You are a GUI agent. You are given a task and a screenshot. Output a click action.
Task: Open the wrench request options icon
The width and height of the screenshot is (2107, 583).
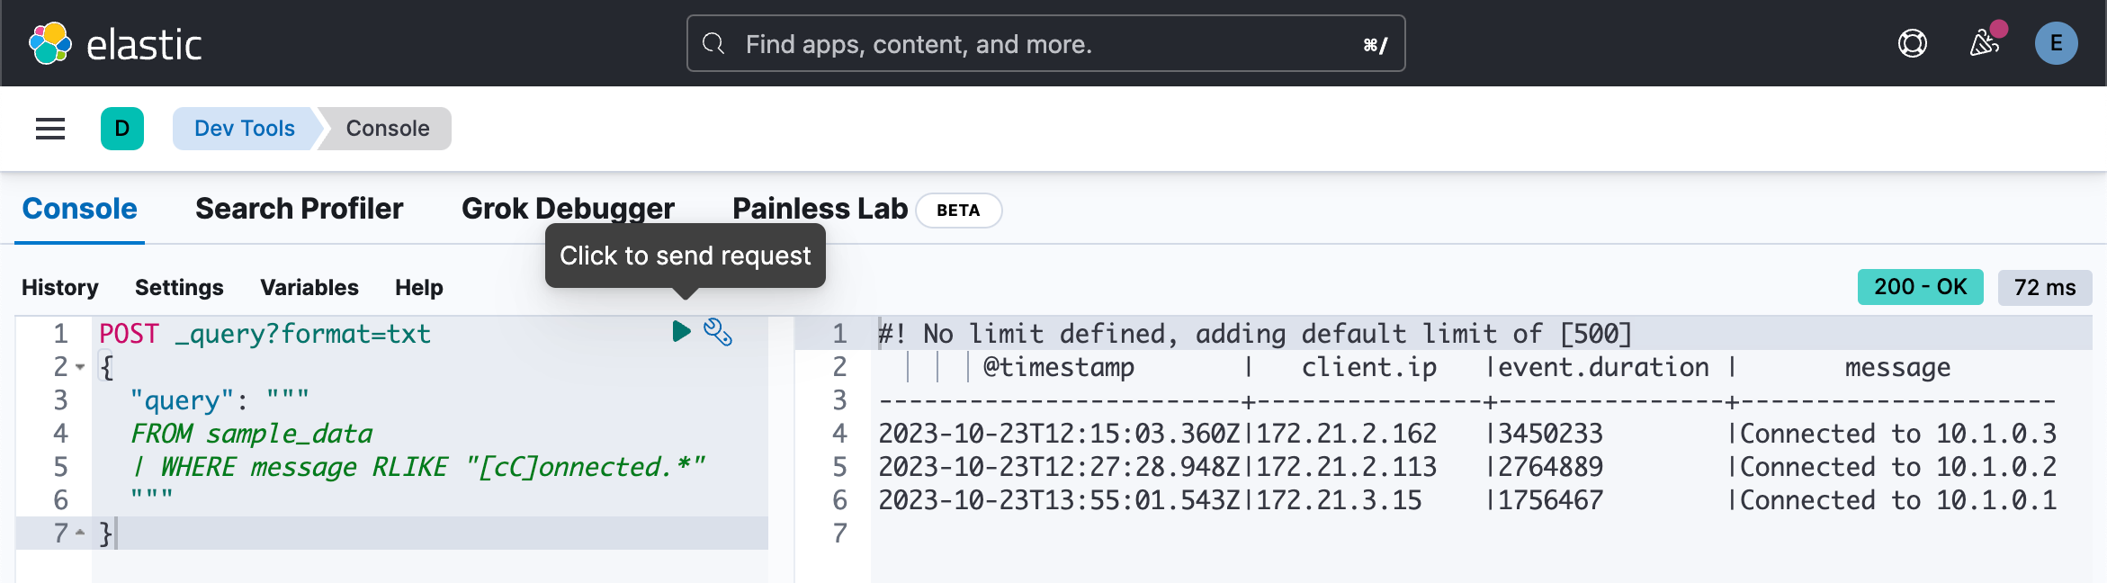coord(718,332)
